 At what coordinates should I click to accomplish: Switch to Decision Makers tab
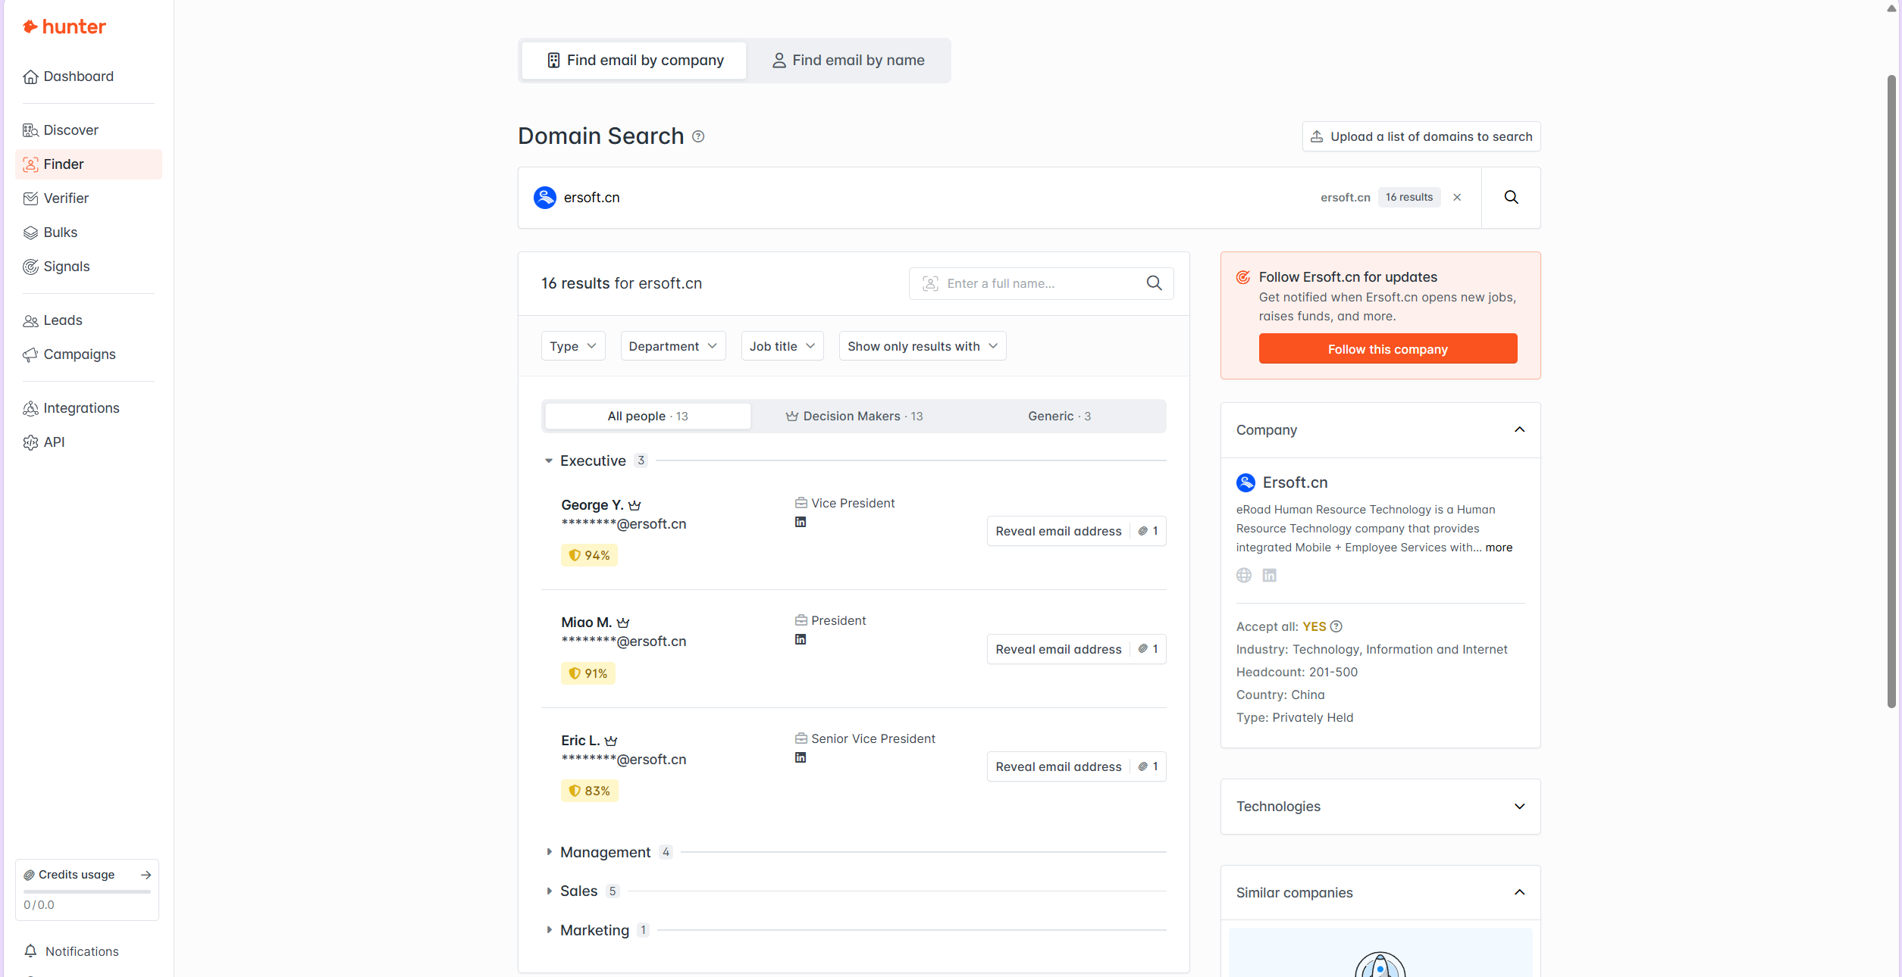coord(854,417)
